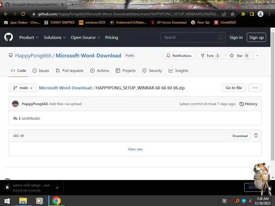Screen dimensions: 275x206
Task: Download the zip file
Action: (x=240, y=136)
